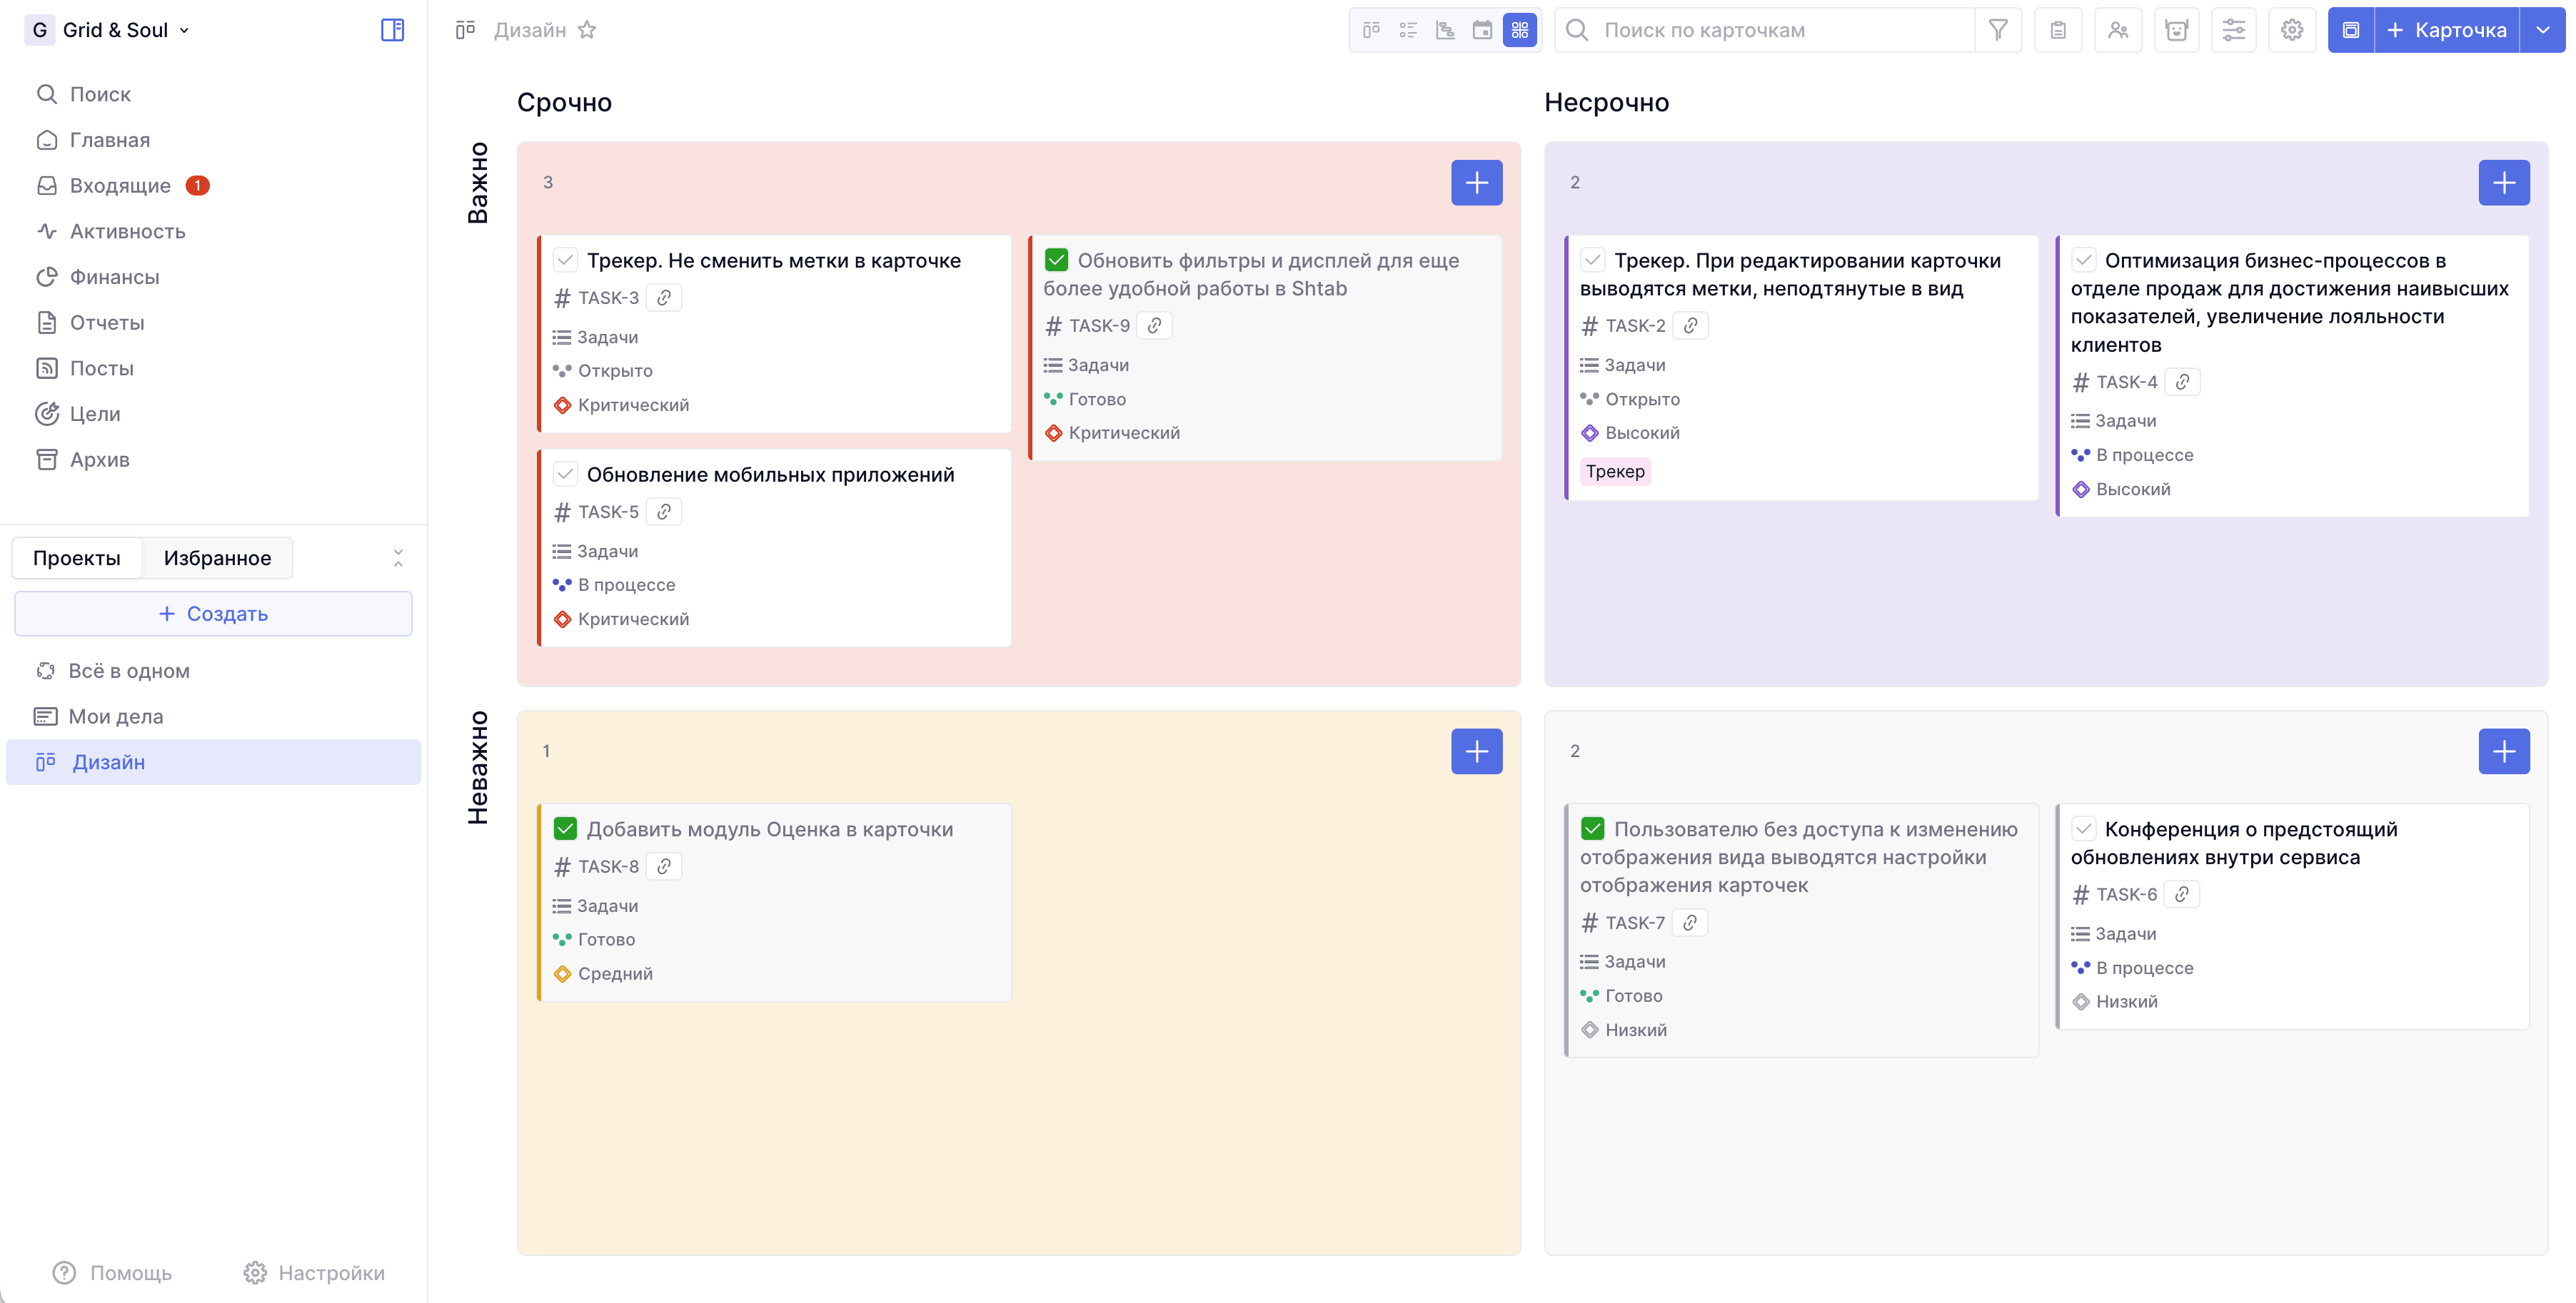Switch to the list view
Viewport: 2576px width, 1303px height.
(1408, 30)
